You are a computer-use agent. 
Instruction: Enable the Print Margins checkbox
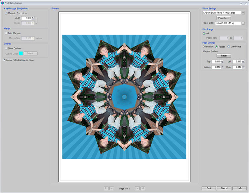coord(6,33)
